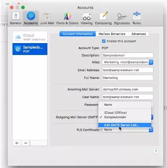
Task: Toggle Enable this account checkbox
Action: coord(104,41)
